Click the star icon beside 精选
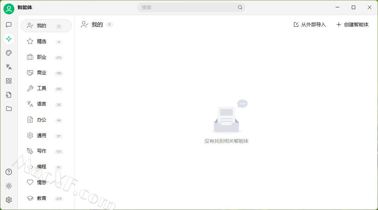 point(30,41)
